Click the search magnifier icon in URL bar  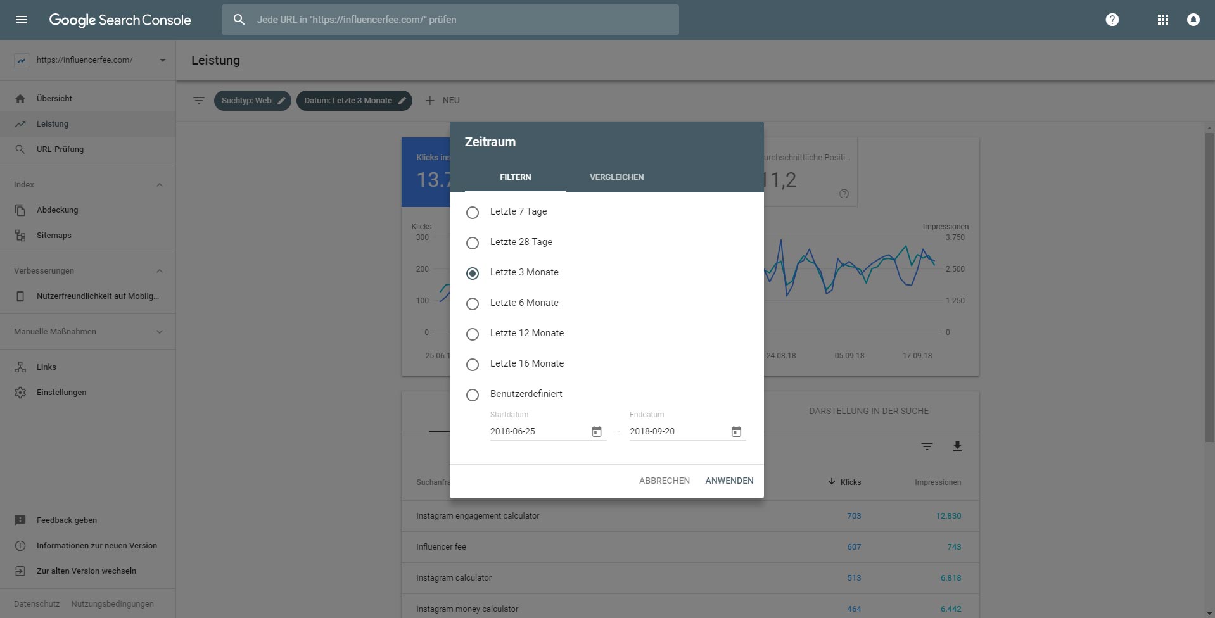point(239,20)
